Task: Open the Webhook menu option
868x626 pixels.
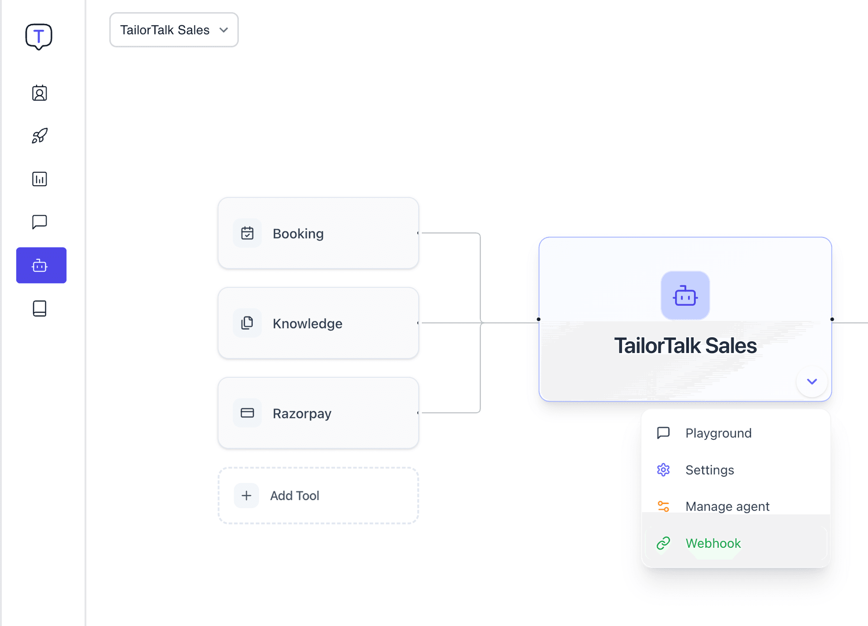Action: click(713, 543)
